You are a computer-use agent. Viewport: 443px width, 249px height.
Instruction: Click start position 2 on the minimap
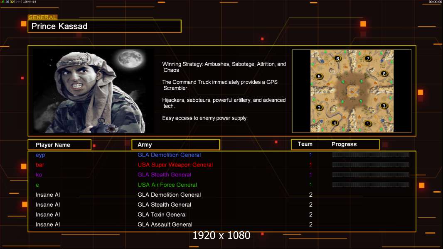click(x=319, y=107)
